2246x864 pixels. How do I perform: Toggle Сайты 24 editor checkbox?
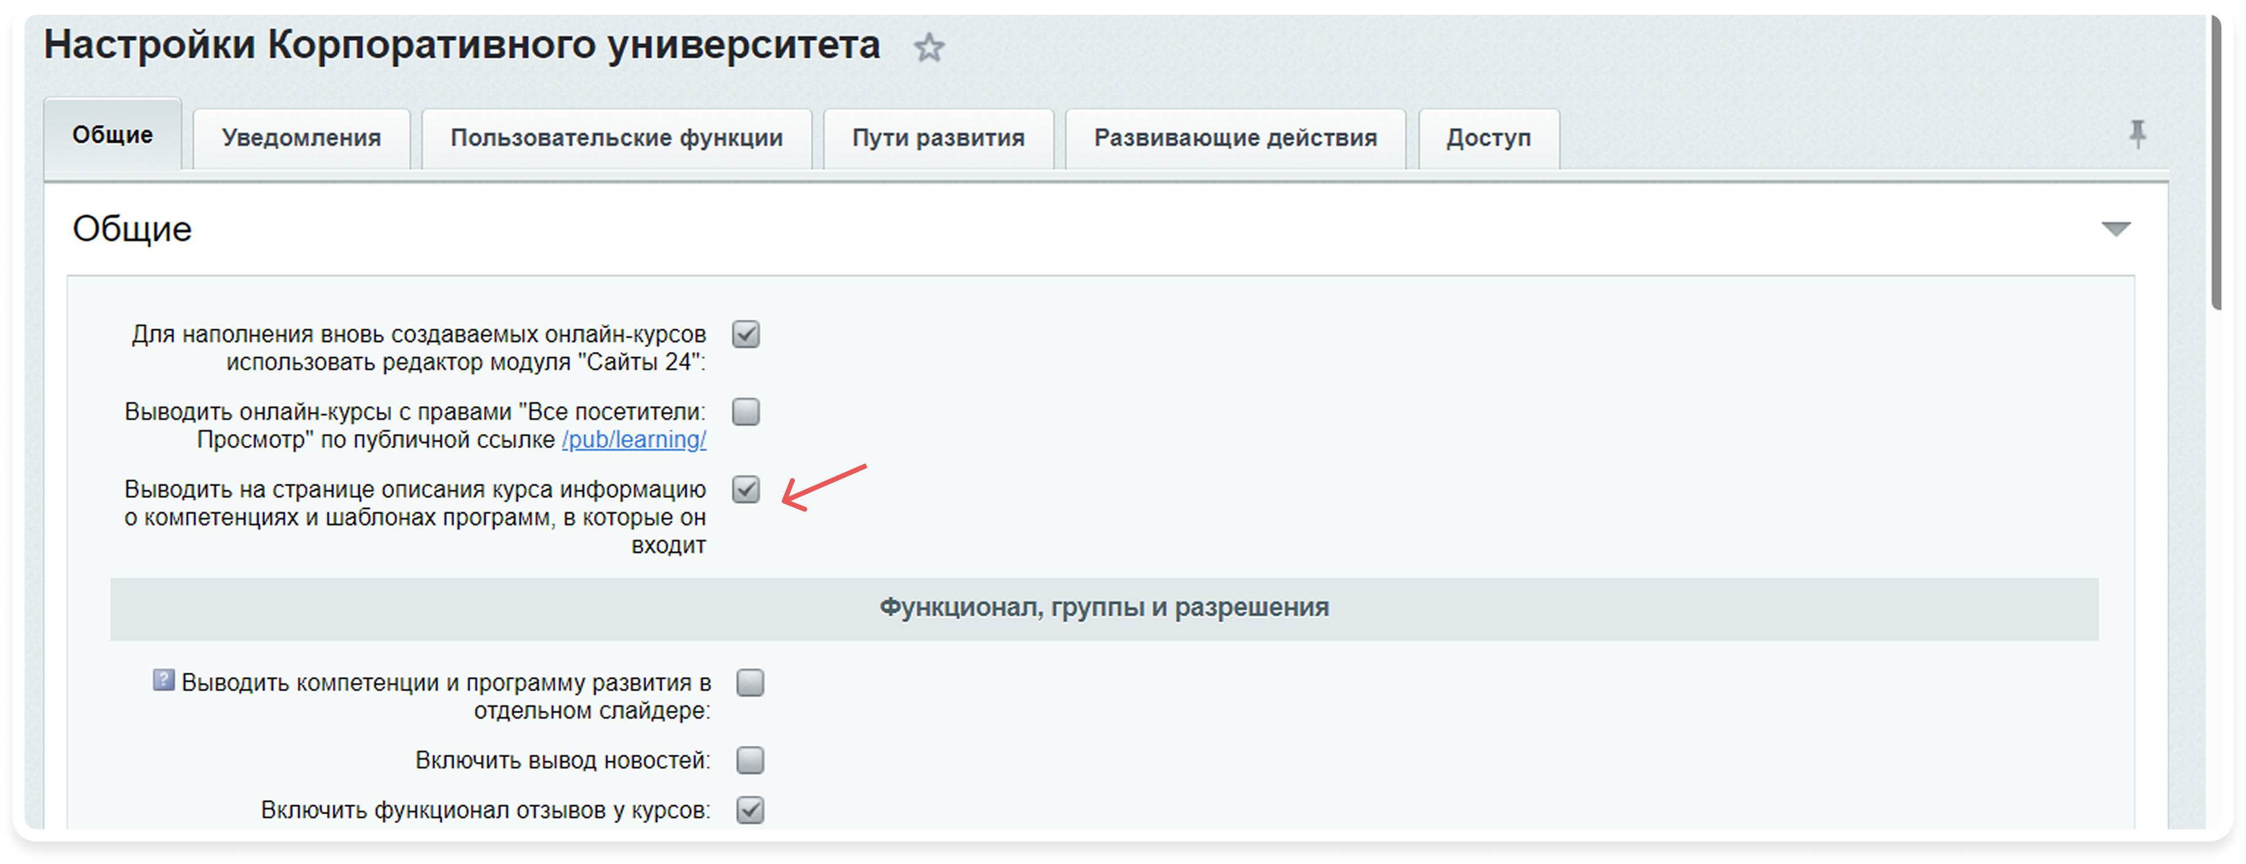[x=746, y=334]
